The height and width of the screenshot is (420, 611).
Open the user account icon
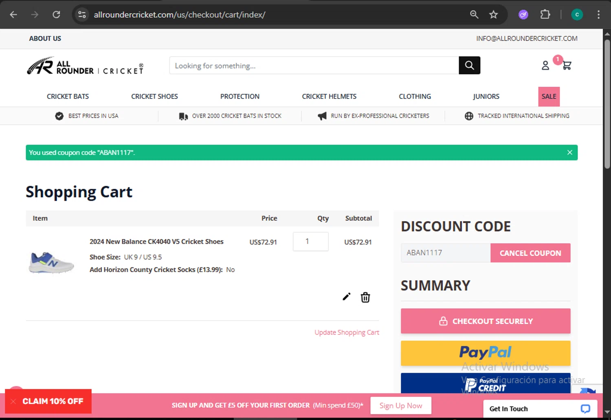[x=545, y=65]
